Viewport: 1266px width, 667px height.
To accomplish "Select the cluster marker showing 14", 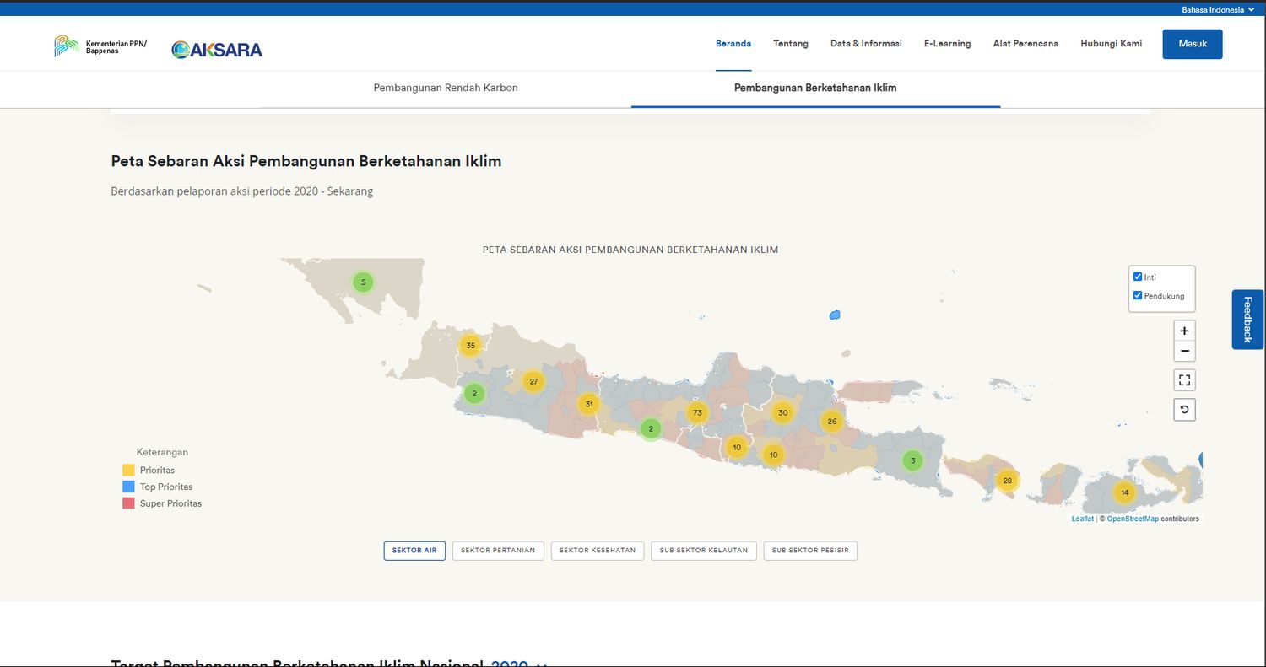I will pyautogui.click(x=1124, y=492).
